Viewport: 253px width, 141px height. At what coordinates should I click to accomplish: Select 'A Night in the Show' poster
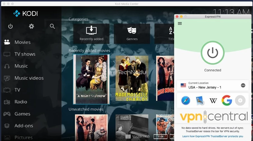coord(91,79)
